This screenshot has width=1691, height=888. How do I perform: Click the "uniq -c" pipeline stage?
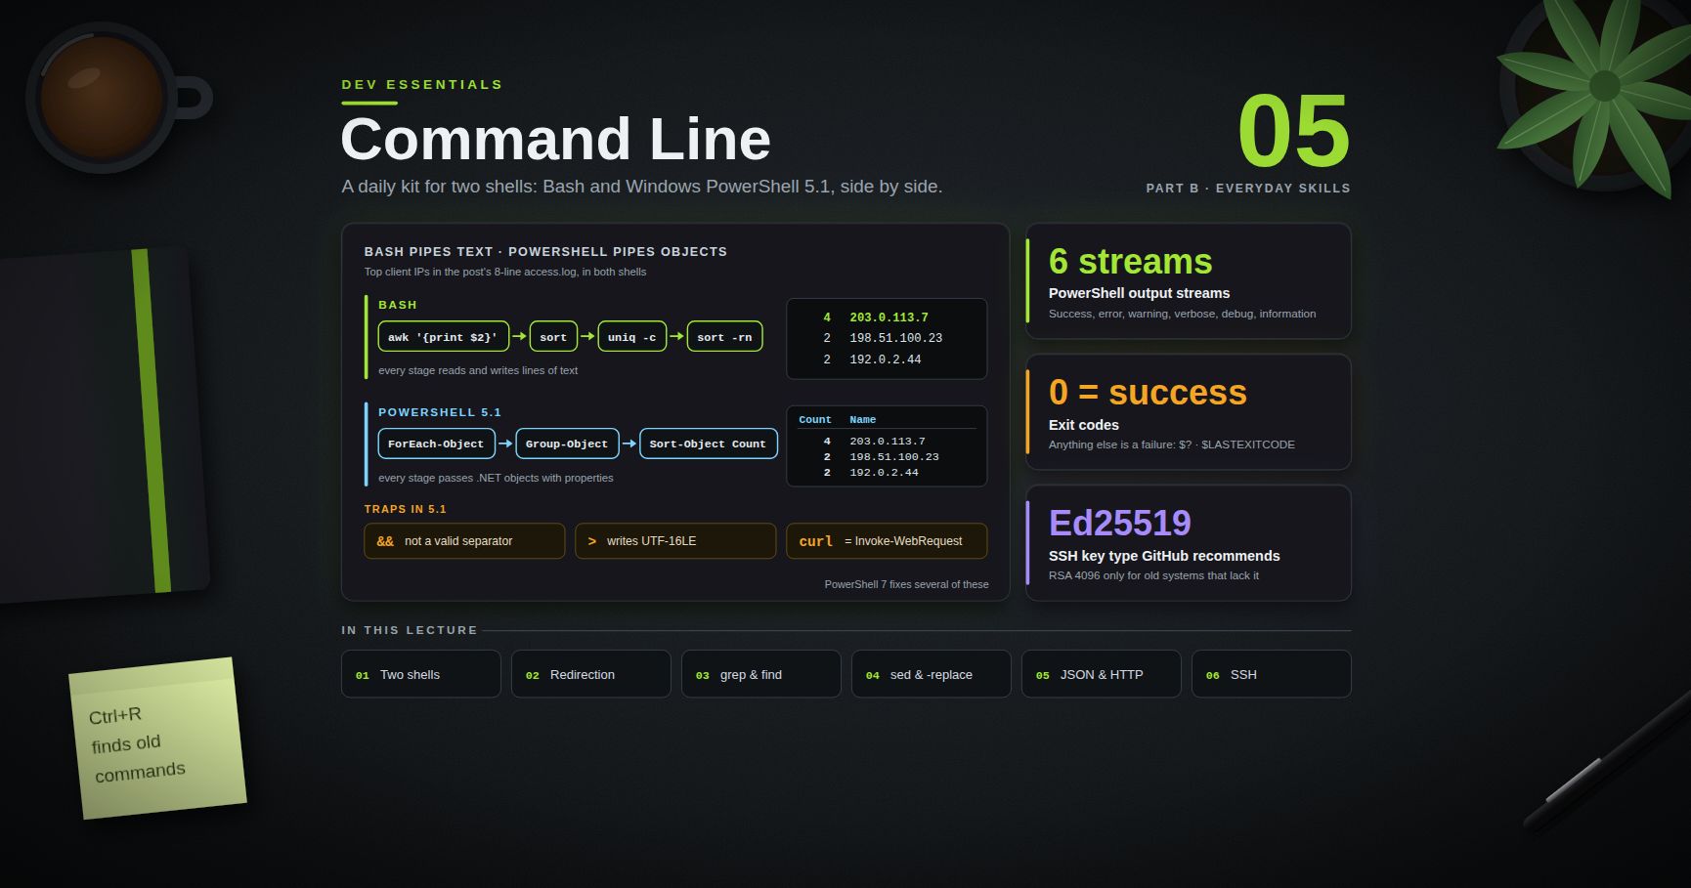(631, 336)
